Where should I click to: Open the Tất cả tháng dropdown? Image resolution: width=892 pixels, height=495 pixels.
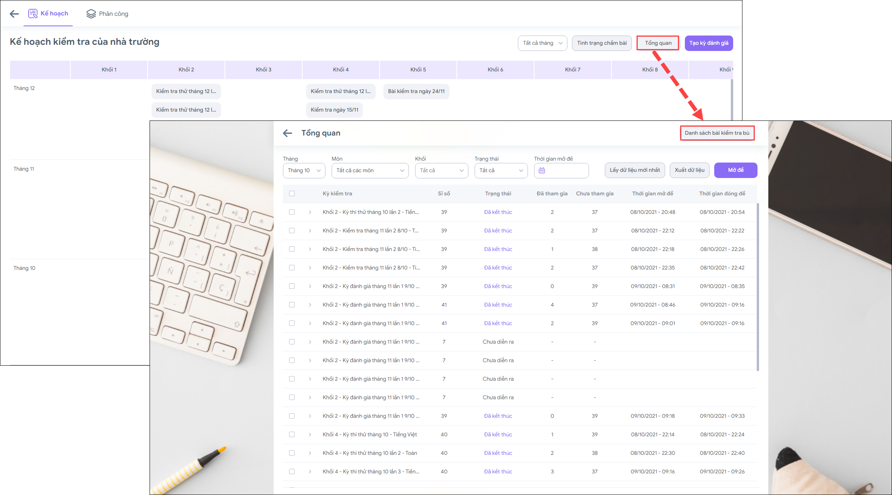[x=542, y=43]
